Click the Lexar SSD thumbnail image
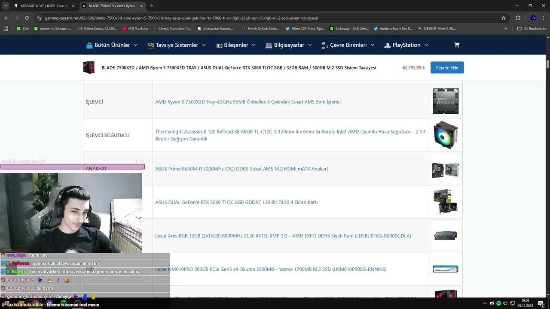Image resolution: width=550 pixels, height=309 pixels. point(446,269)
